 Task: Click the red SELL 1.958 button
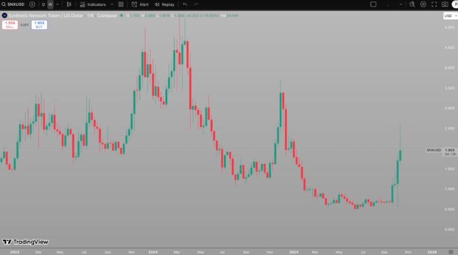(x=10, y=24)
